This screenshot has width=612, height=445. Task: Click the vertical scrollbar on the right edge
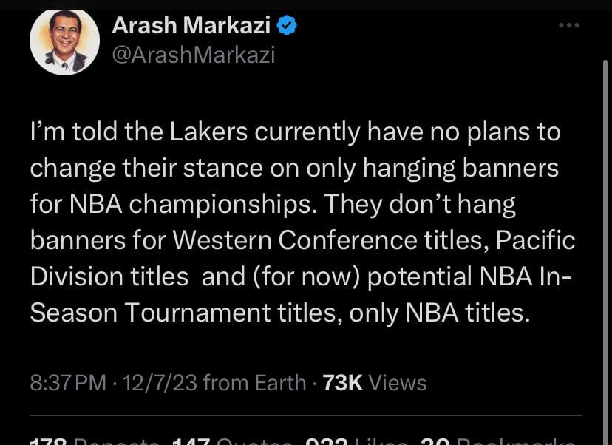(x=605, y=222)
